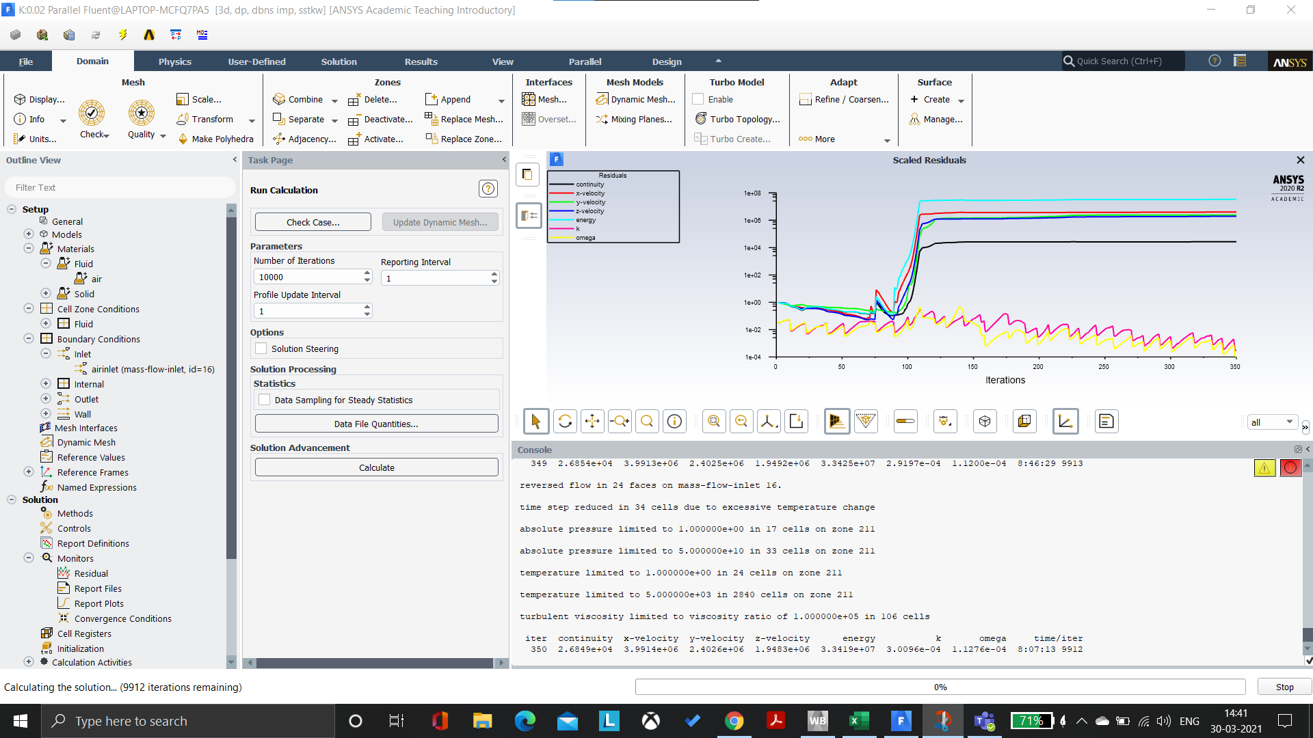Click the Check mesh icon

[x=92, y=113]
